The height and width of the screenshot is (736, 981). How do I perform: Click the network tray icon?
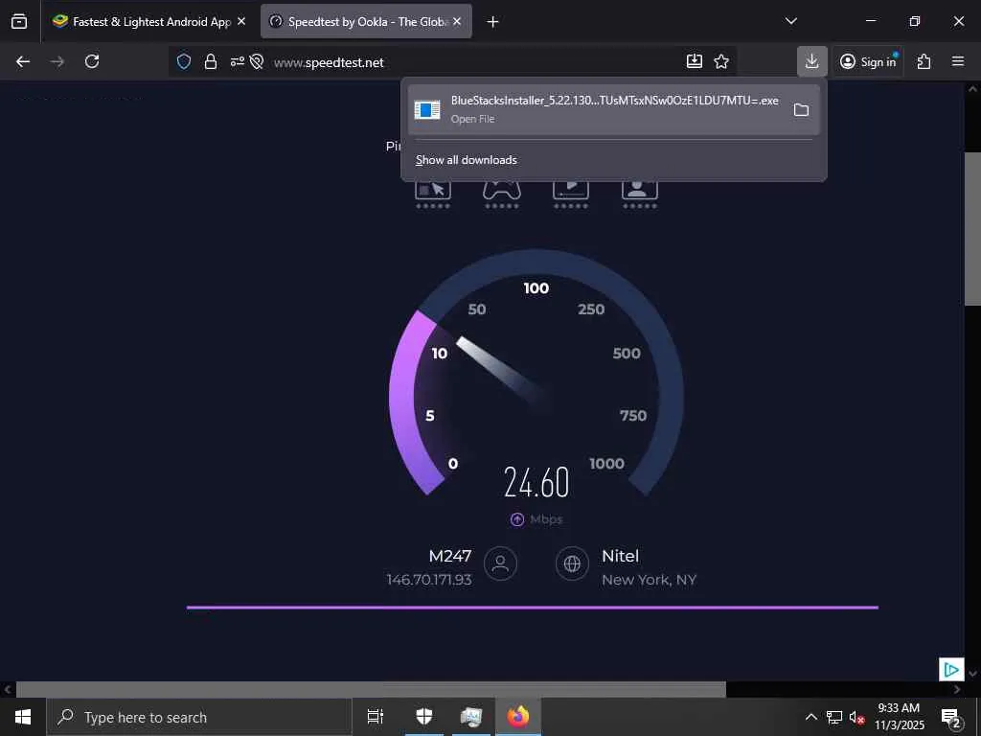(x=834, y=717)
